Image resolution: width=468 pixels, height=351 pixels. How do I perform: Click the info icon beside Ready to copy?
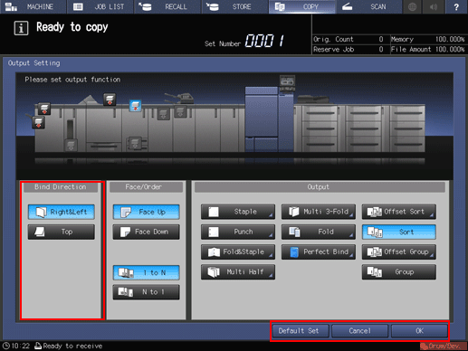[21, 28]
